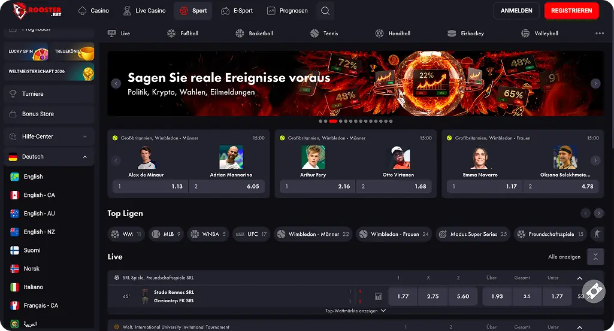Viewport: 614px width, 331px height.
Task: Collapse SRL Spiele Freundschaftsspiele group
Action: tap(579, 278)
